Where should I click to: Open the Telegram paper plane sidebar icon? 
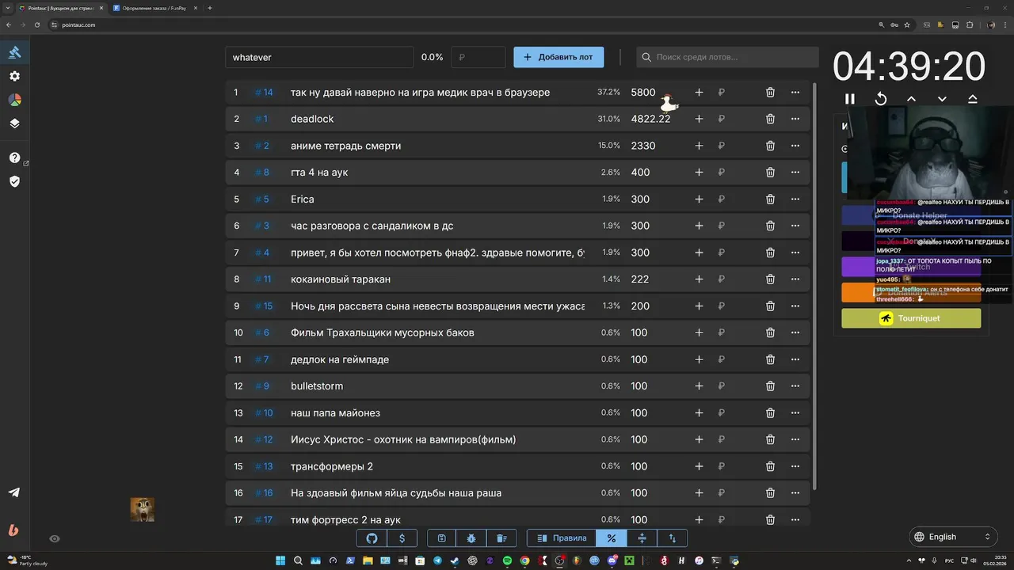pos(14,492)
